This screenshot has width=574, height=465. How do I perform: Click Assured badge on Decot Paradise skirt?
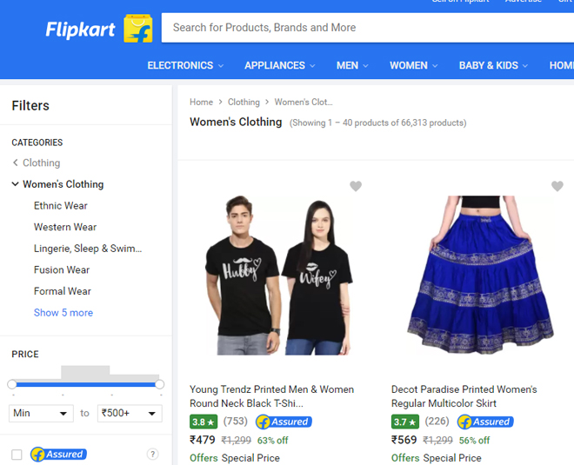coord(485,422)
